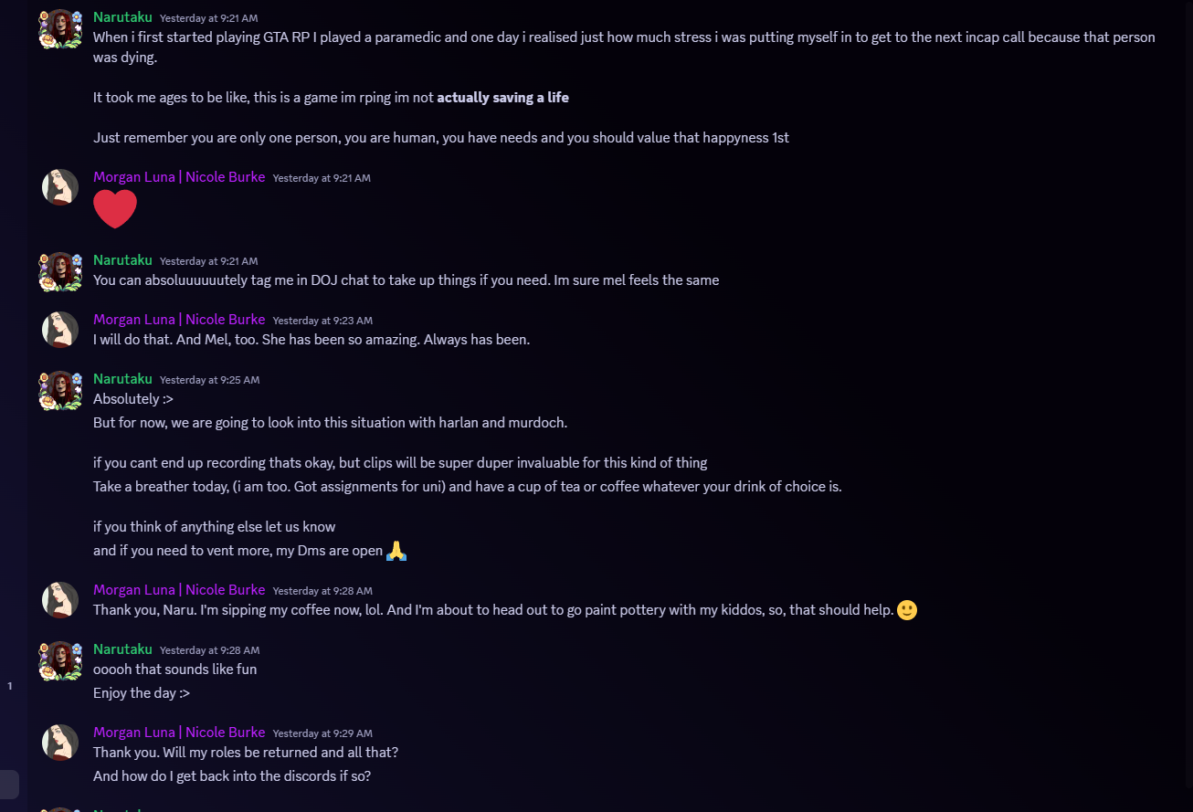Select Narutaku's username on the 9:28 AM message

122,649
